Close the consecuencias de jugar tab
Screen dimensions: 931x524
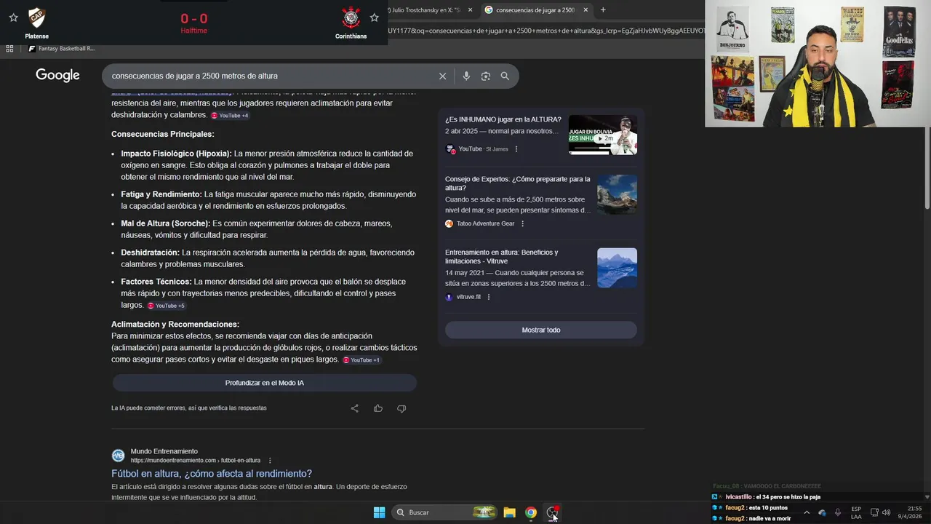pyautogui.click(x=586, y=10)
